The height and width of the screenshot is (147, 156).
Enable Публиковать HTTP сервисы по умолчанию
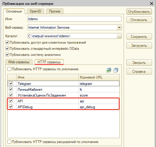click(x=9, y=69)
